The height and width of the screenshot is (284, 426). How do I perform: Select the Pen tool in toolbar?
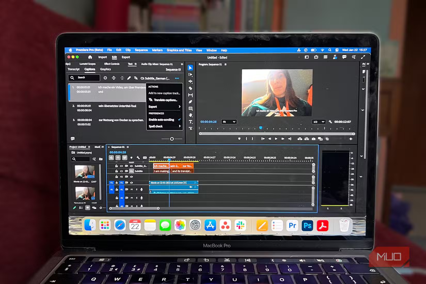[191, 102]
